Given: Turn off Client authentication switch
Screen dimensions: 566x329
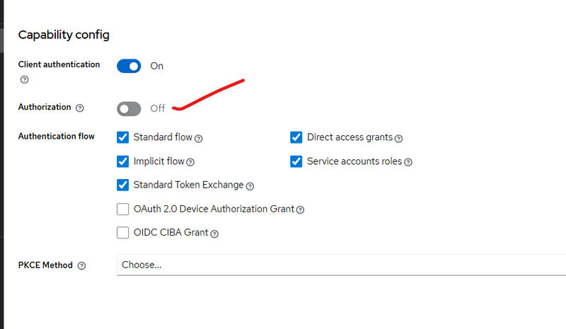Looking at the screenshot, I should (x=129, y=66).
